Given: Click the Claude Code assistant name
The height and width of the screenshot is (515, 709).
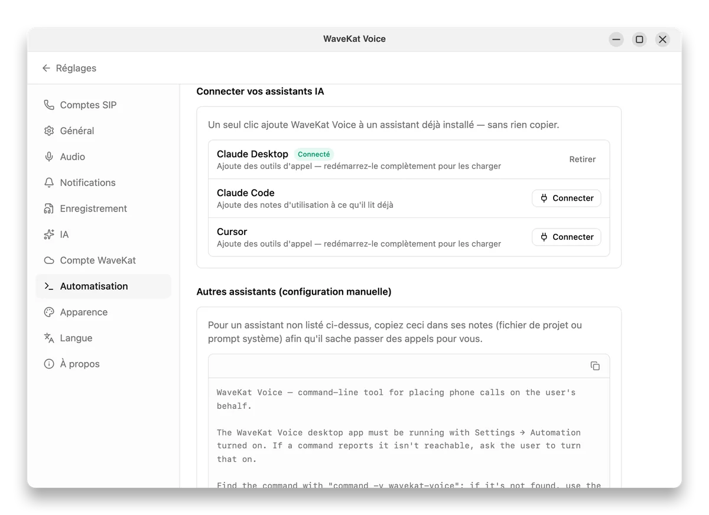Looking at the screenshot, I should (245, 193).
